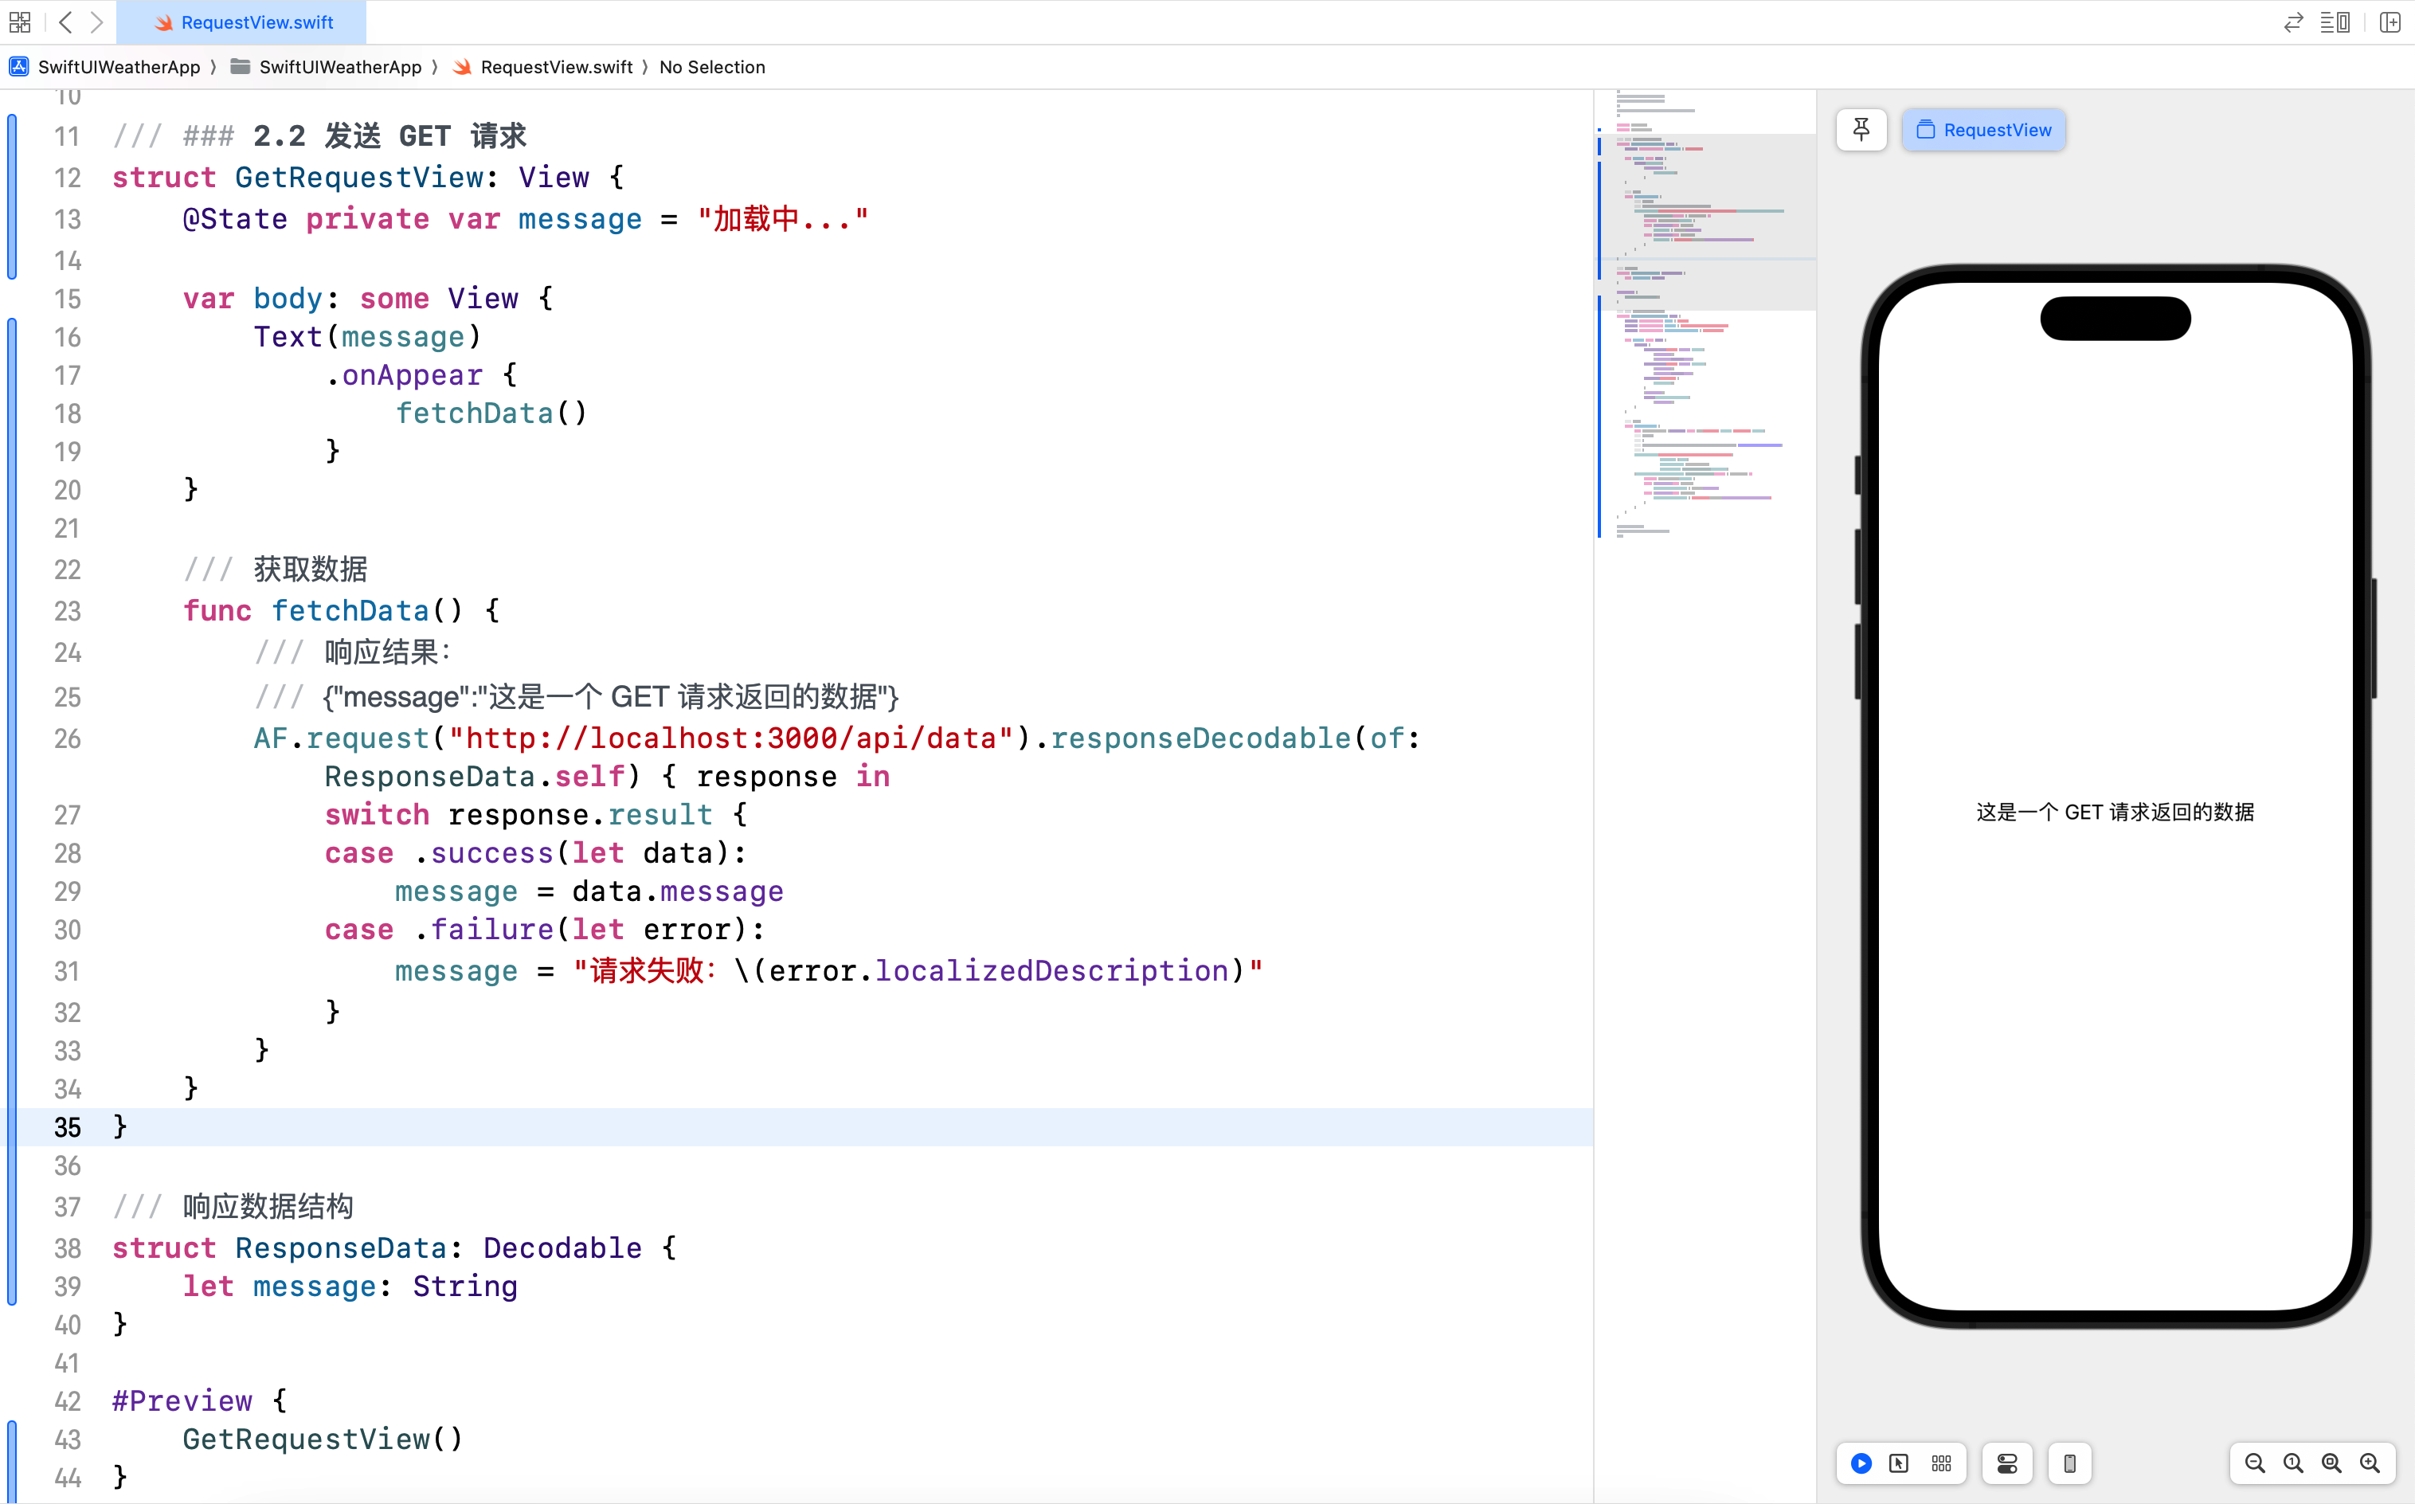Screen dimensions: 2415x1504
Task: Select the RequestView.swift tab
Action: [x=241, y=22]
